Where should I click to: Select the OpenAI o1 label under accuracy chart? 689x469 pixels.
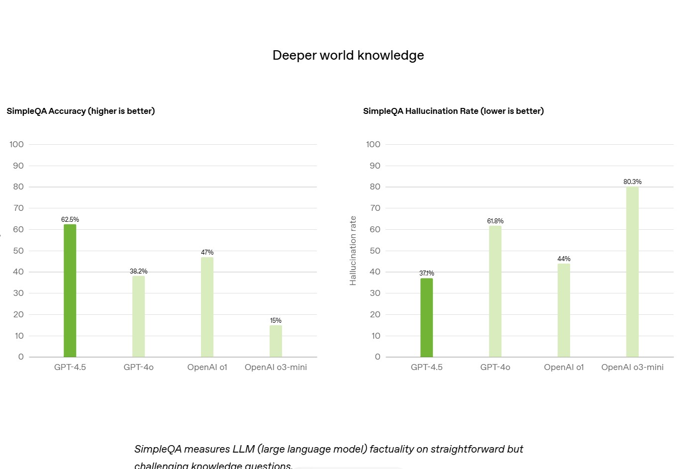coord(207,367)
